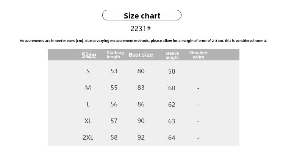Click sleeve length value 64
Viewport: 283px width, 157px height.
[x=172, y=138]
